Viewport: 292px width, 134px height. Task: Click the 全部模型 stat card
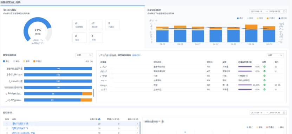[79, 25]
